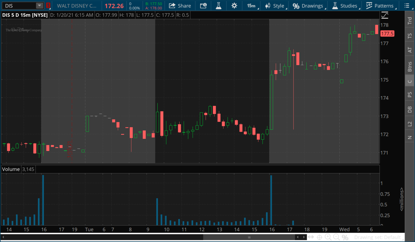Image resolution: width=415 pixels, height=242 pixels.
Task: Click the Volume study label
Action: 11,169
